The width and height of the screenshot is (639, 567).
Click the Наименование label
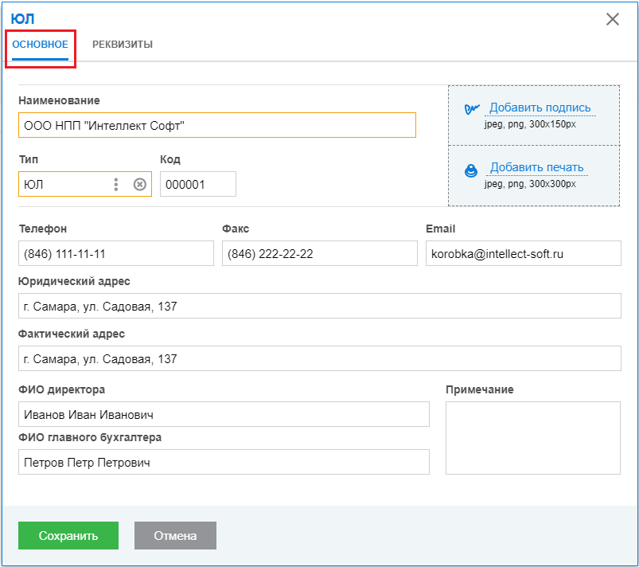(x=59, y=100)
